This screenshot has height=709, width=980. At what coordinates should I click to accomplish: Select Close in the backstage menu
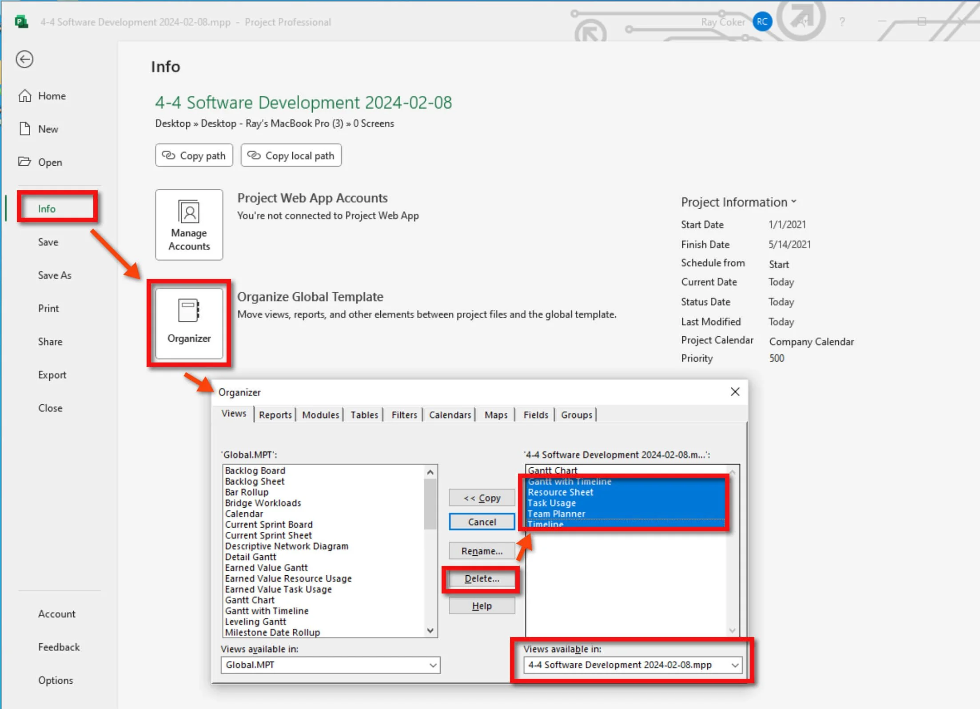[x=50, y=408]
